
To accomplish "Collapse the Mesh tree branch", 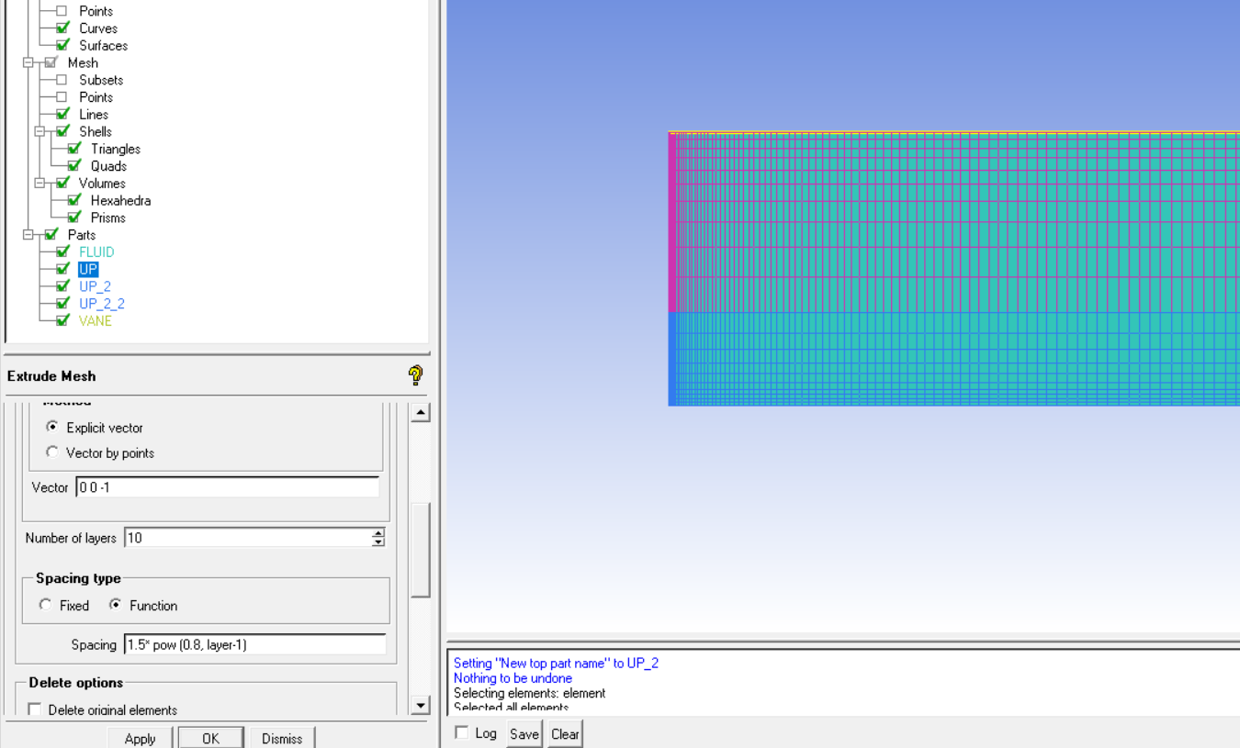I will pyautogui.click(x=28, y=62).
